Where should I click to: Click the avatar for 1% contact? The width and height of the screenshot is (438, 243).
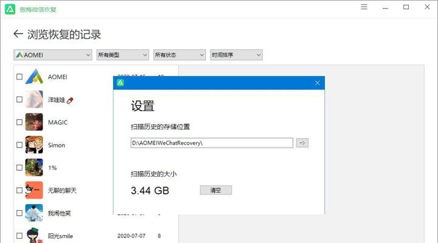(34, 167)
